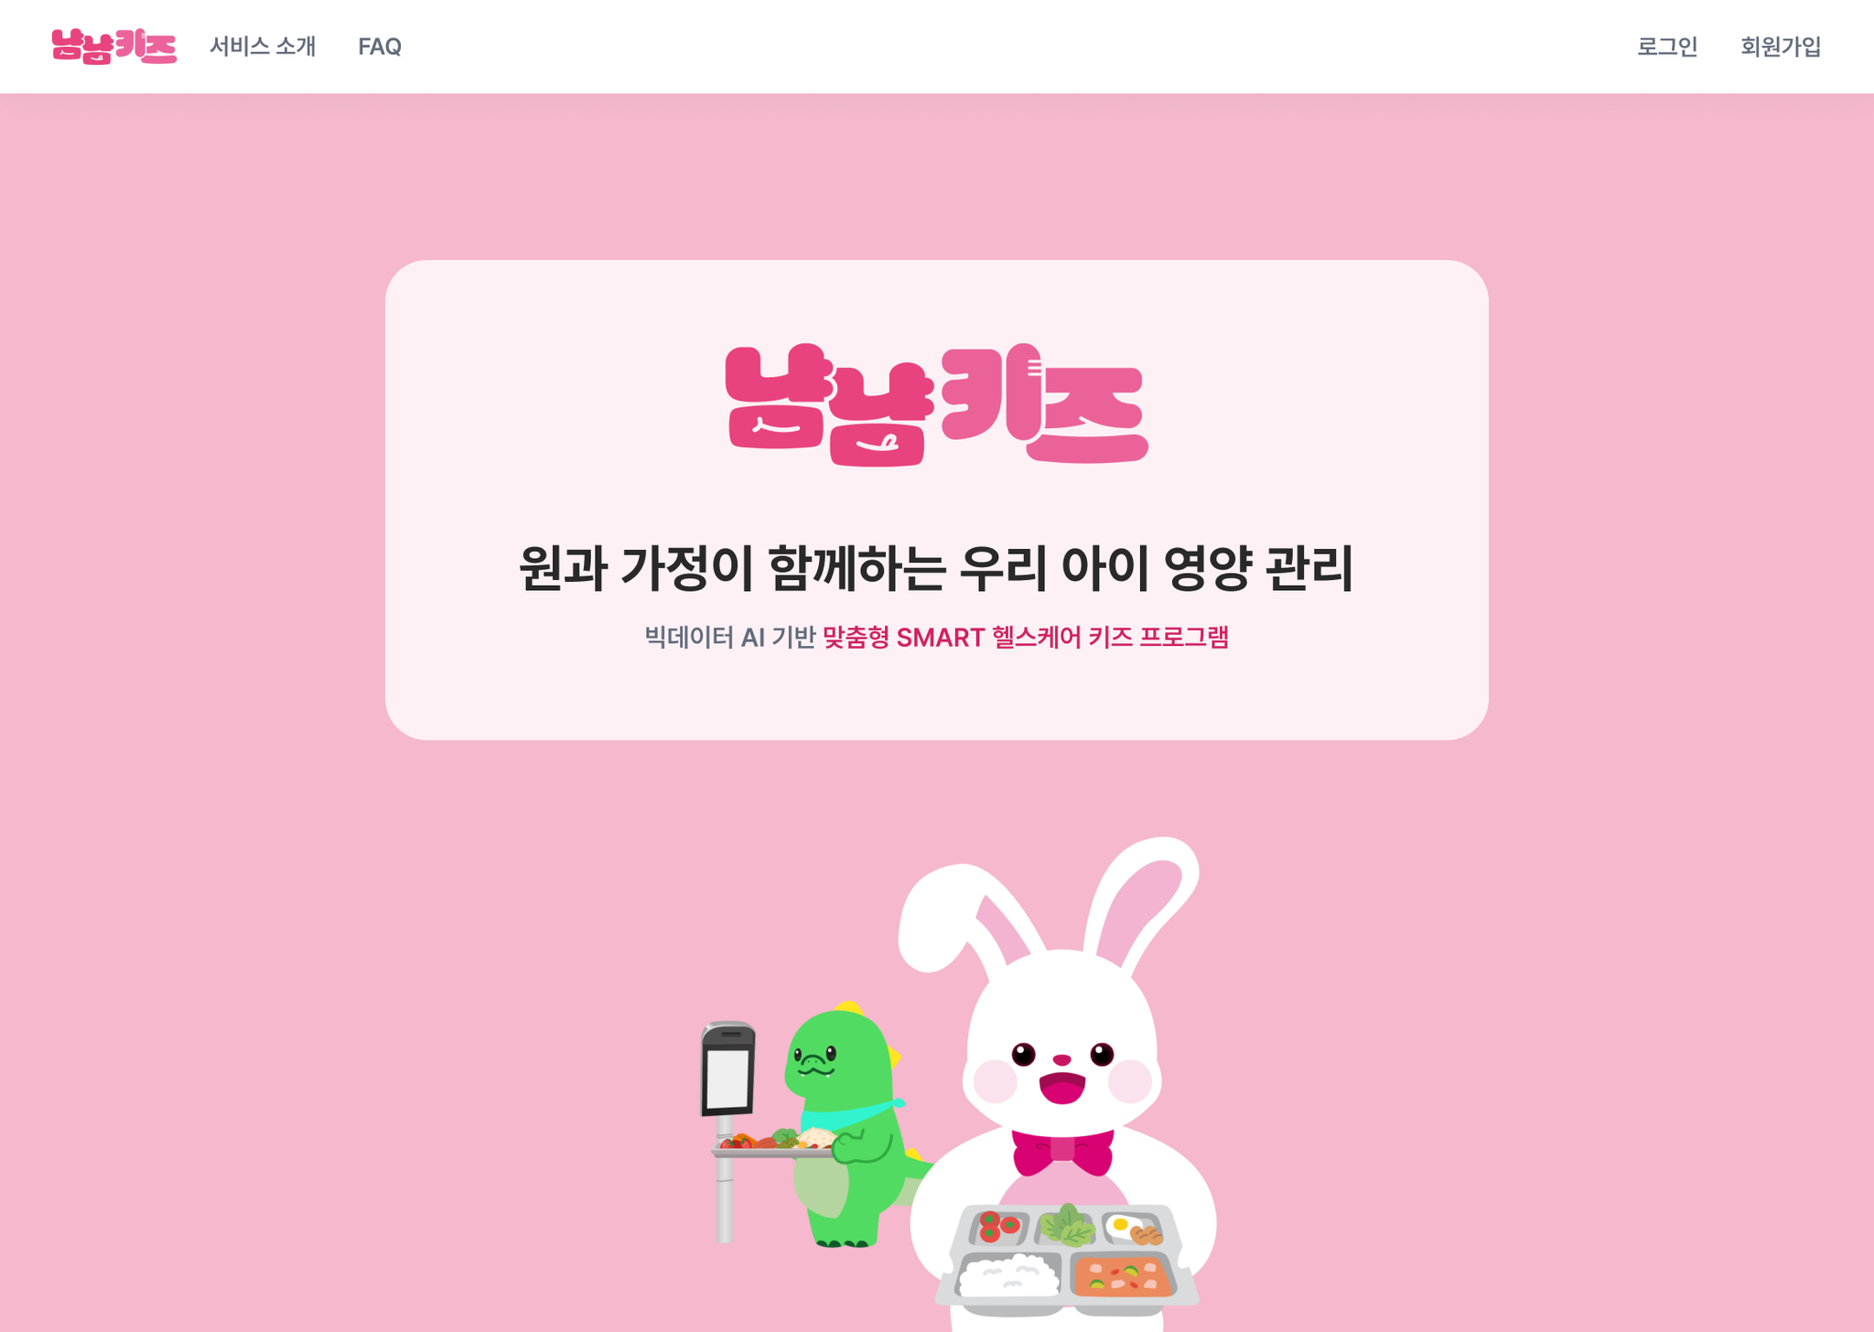Click the 로그인 link
1874x1332 pixels.
pos(1667,47)
